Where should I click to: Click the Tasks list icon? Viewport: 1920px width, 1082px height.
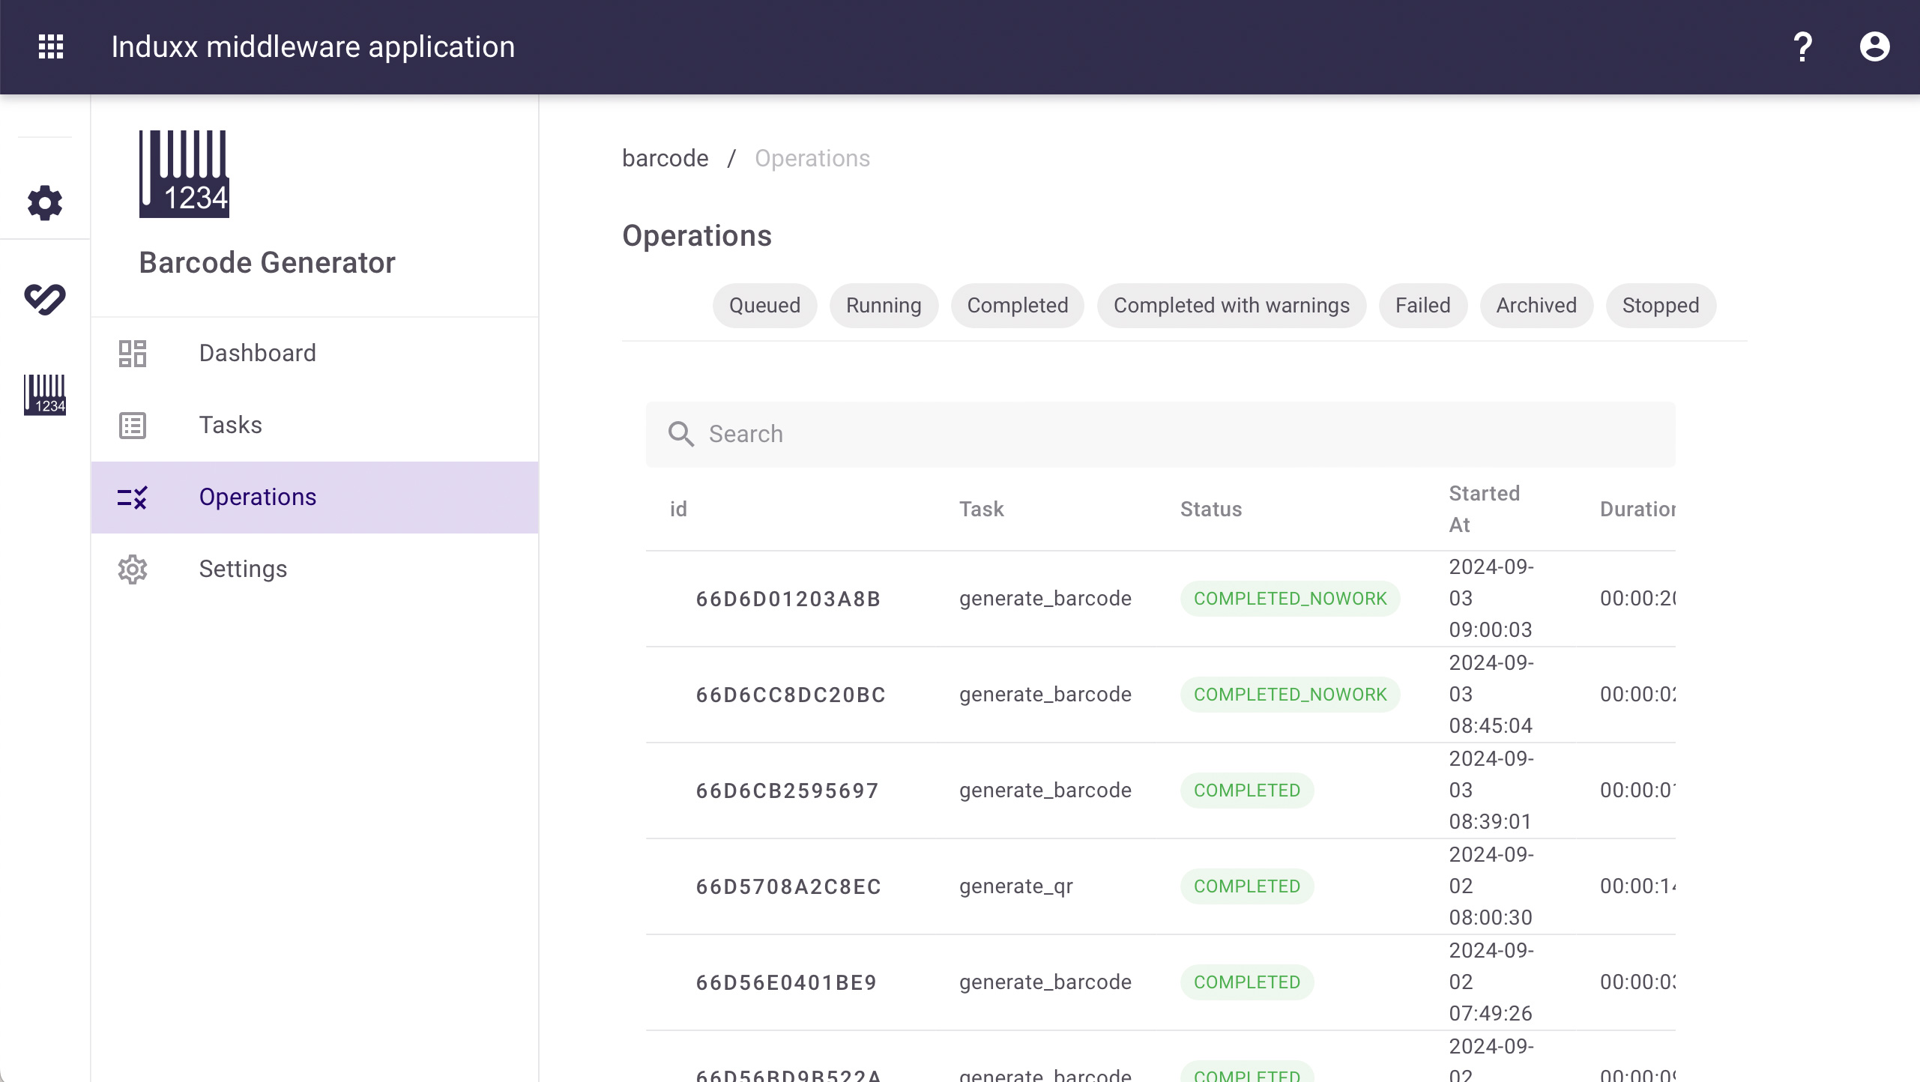click(x=133, y=425)
